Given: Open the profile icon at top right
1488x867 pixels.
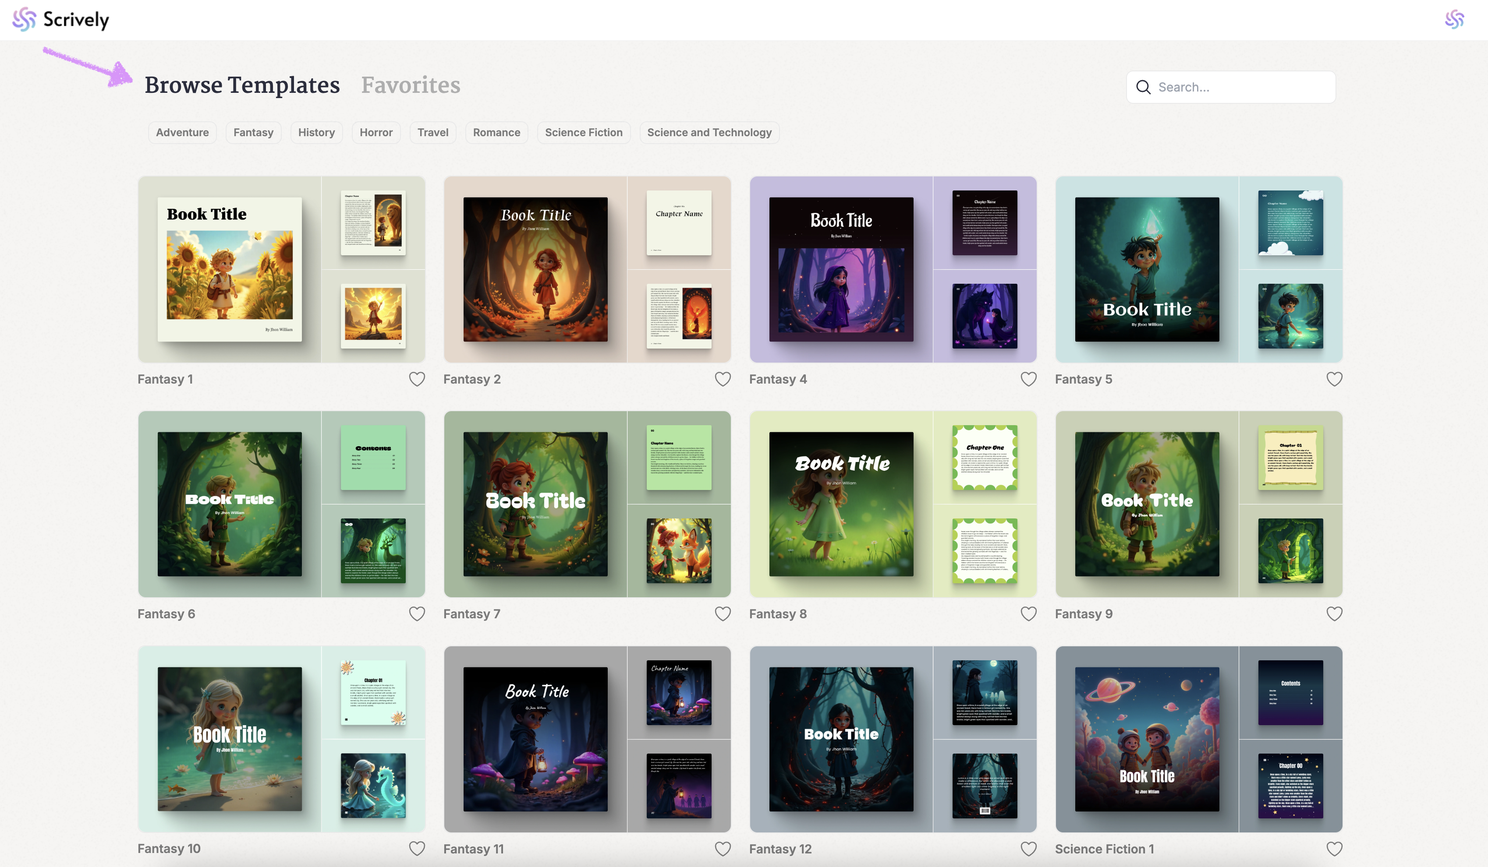Looking at the screenshot, I should point(1454,19).
